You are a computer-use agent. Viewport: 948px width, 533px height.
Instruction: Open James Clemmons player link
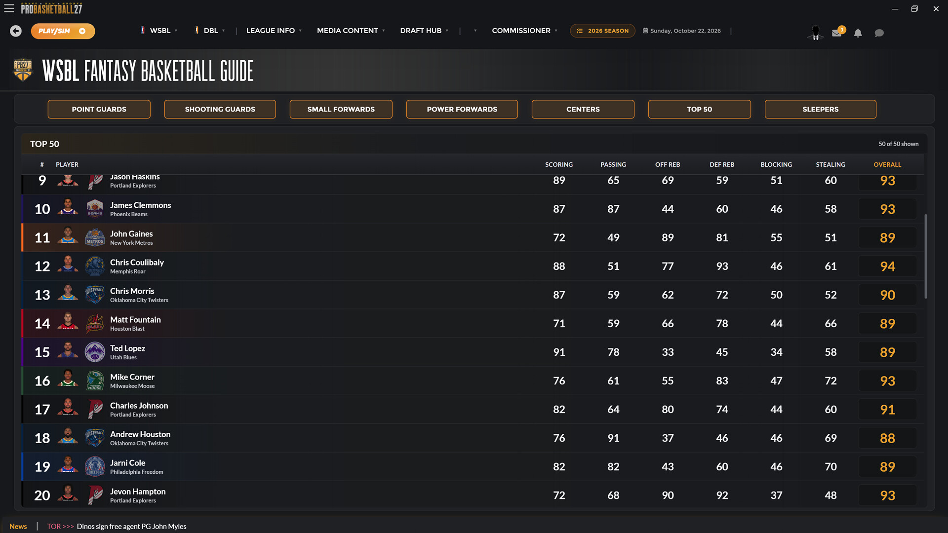(140, 205)
